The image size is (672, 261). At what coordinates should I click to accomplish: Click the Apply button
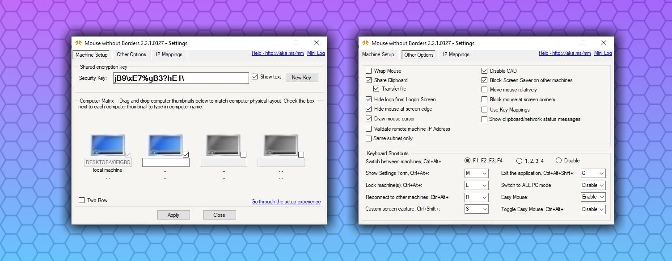pos(173,215)
